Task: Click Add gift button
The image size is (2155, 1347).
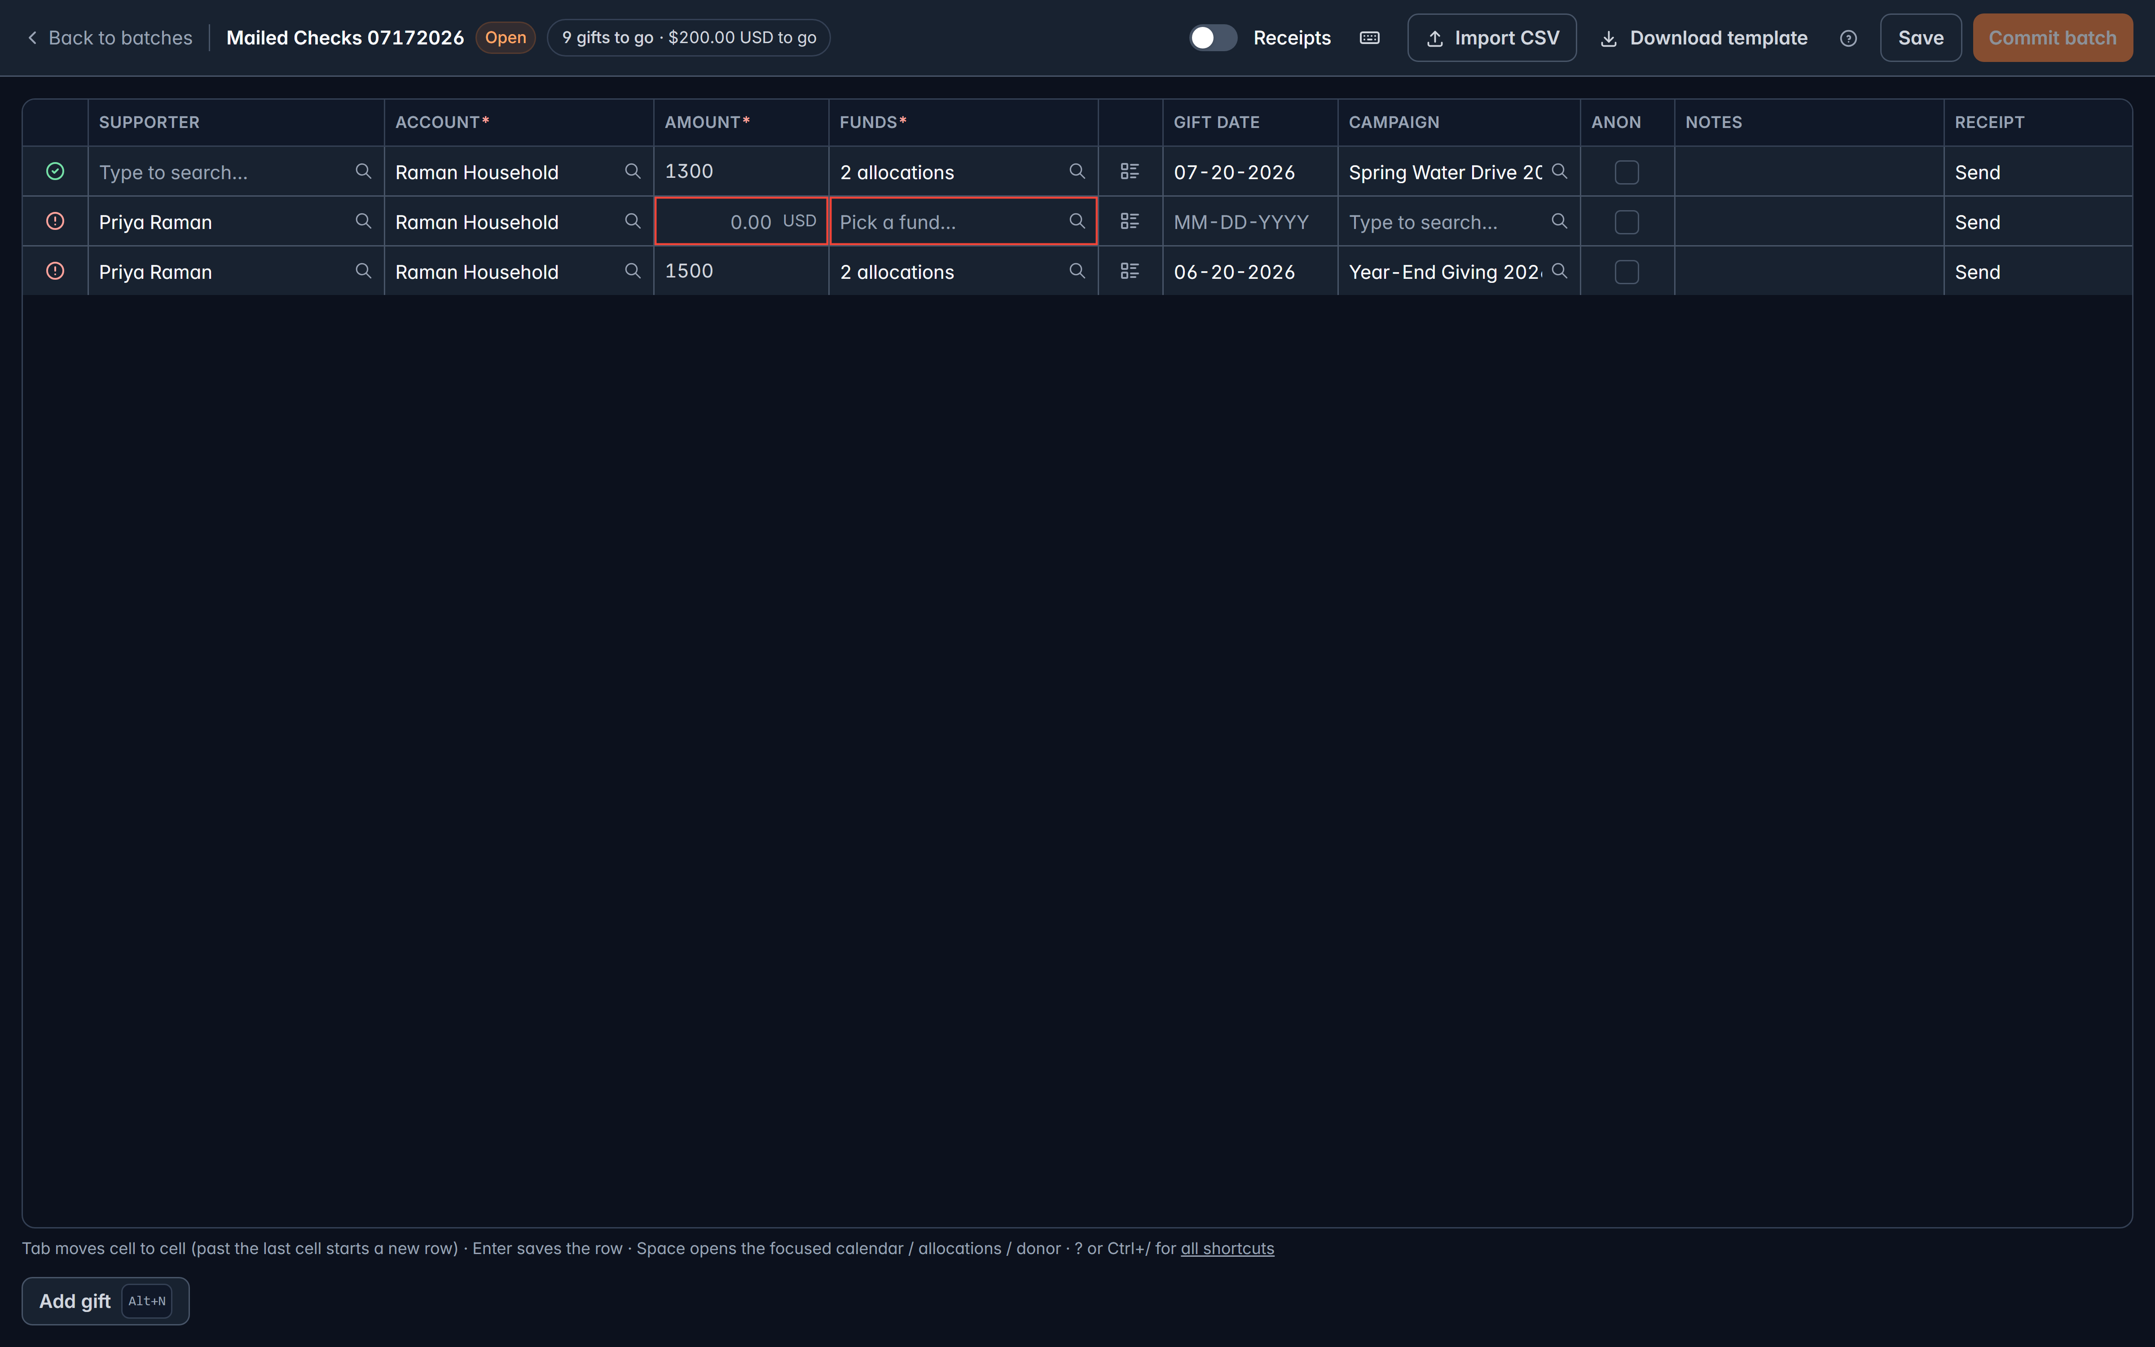Action: tap(105, 1301)
